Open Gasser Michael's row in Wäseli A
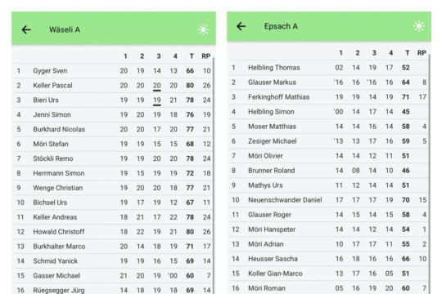This screenshot has width=442, height=294. [114, 276]
